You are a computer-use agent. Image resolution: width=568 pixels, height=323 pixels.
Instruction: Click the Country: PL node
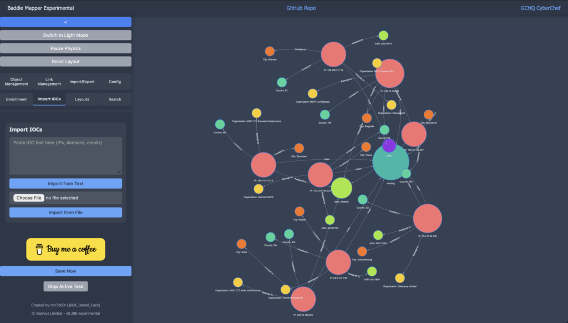tap(282, 82)
